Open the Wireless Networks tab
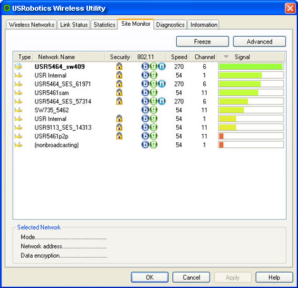This screenshot has width=298, height=288. [x=32, y=25]
